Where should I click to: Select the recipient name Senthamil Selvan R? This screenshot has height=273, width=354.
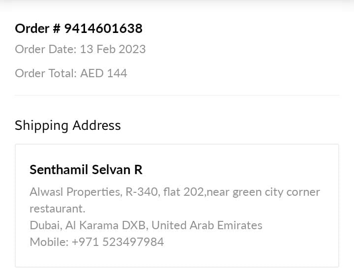pos(86,170)
